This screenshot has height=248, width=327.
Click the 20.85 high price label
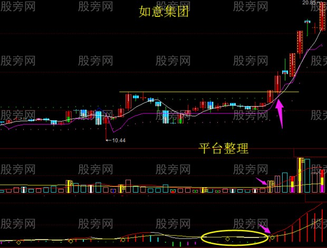click(x=309, y=3)
